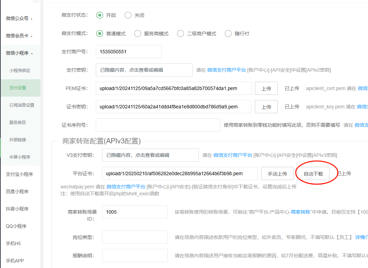Open 订阅消息设置 in the sidebar
This screenshot has height=268, width=368.
pyautogui.click(x=22, y=105)
